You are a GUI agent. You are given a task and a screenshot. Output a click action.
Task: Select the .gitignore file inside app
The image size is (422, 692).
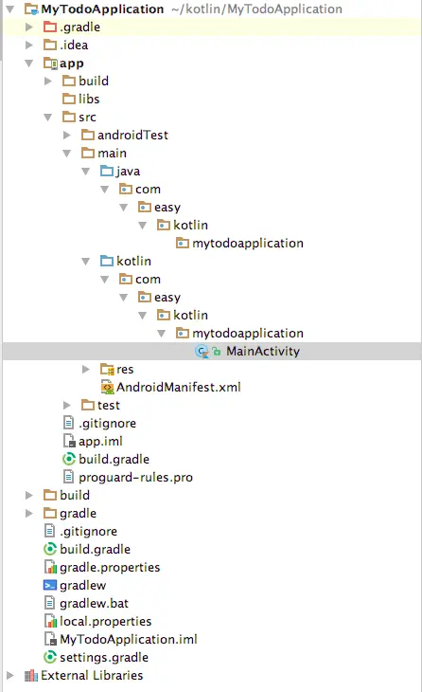(x=107, y=423)
